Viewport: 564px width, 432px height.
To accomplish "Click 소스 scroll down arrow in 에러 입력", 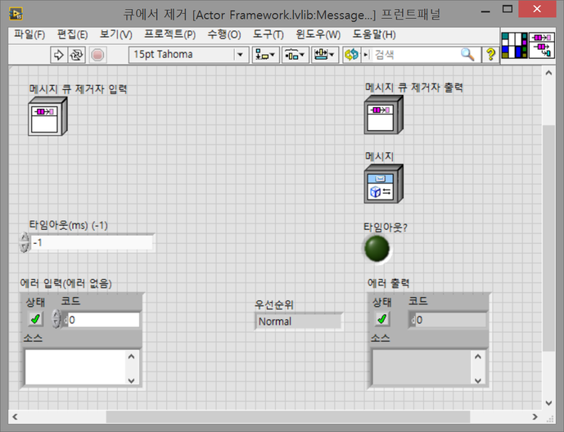I will tap(131, 380).
